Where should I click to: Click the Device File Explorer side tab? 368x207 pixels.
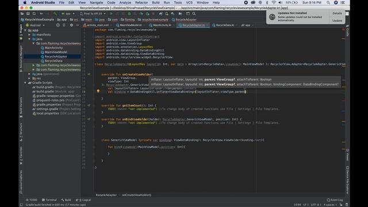[347, 180]
